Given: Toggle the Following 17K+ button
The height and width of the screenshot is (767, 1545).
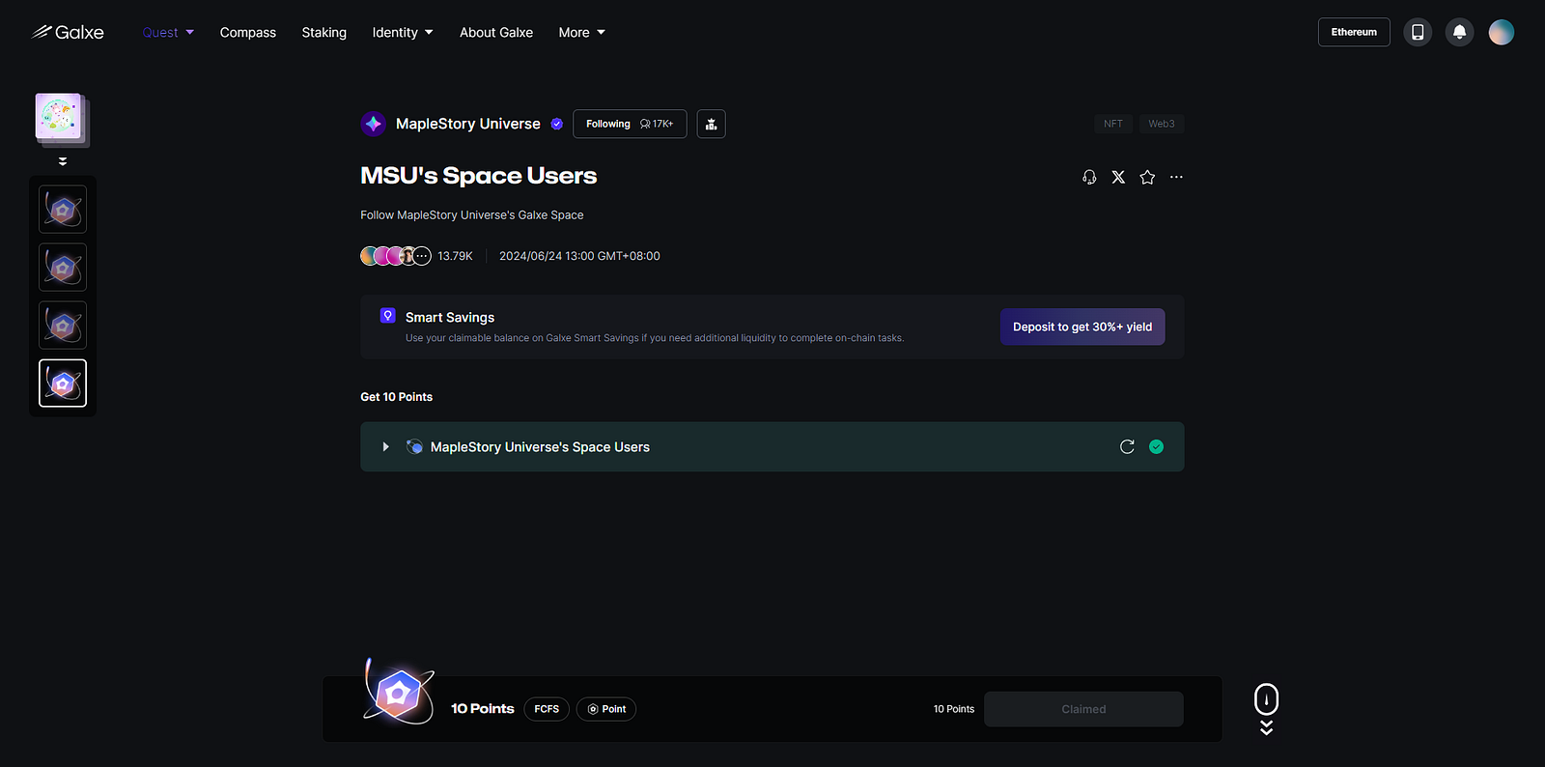Looking at the screenshot, I should [630, 124].
